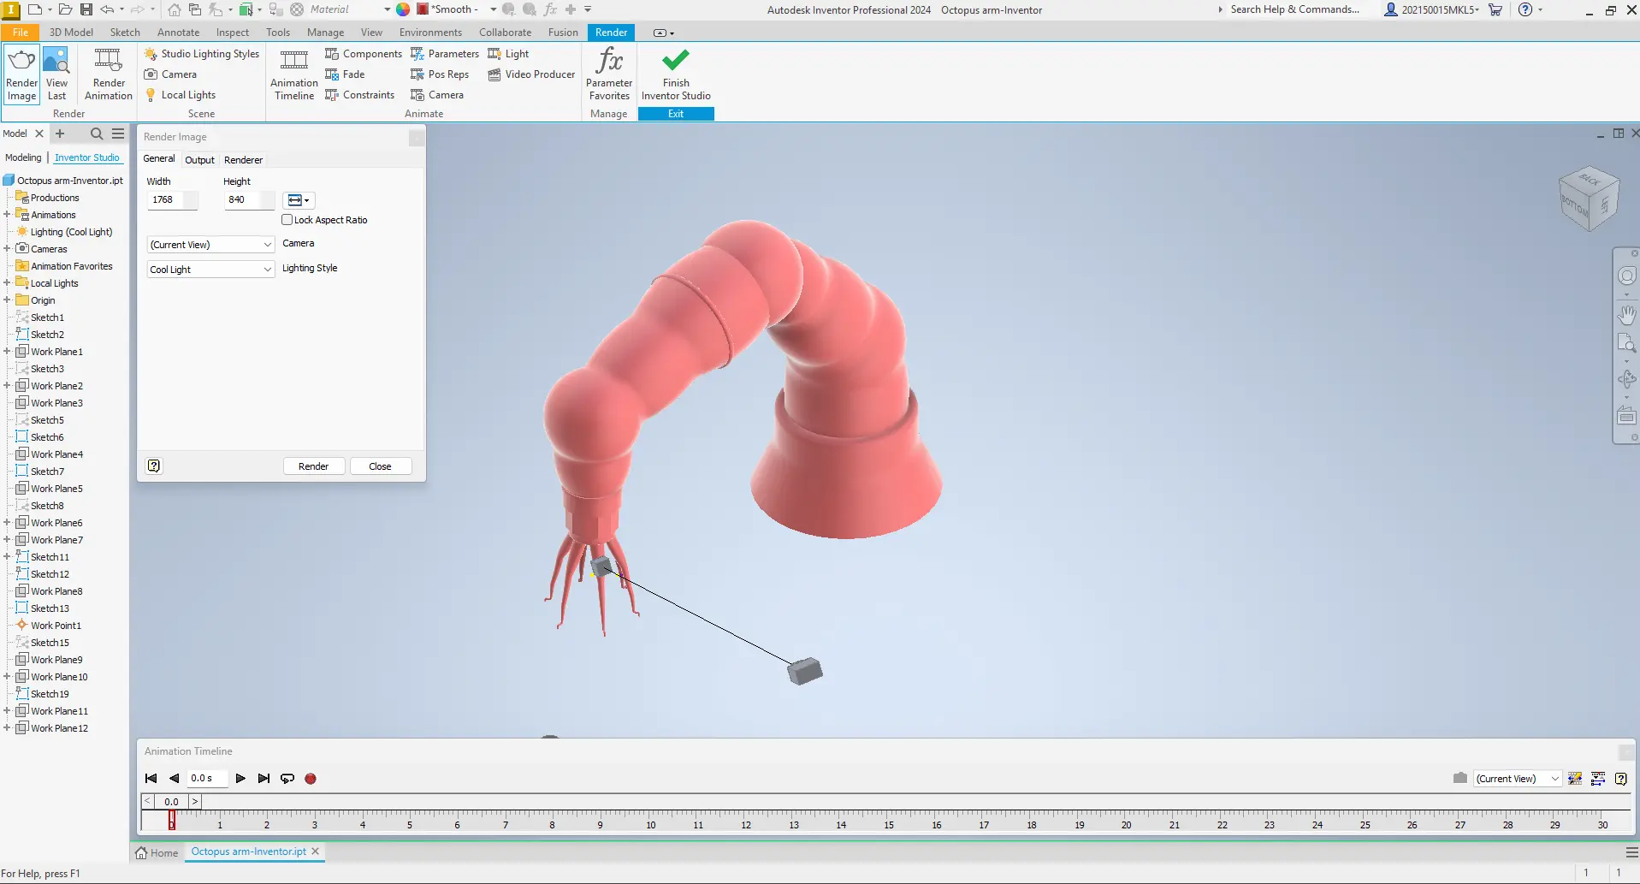
Task: Close the Render Image dialog with Close button
Action: click(380, 466)
